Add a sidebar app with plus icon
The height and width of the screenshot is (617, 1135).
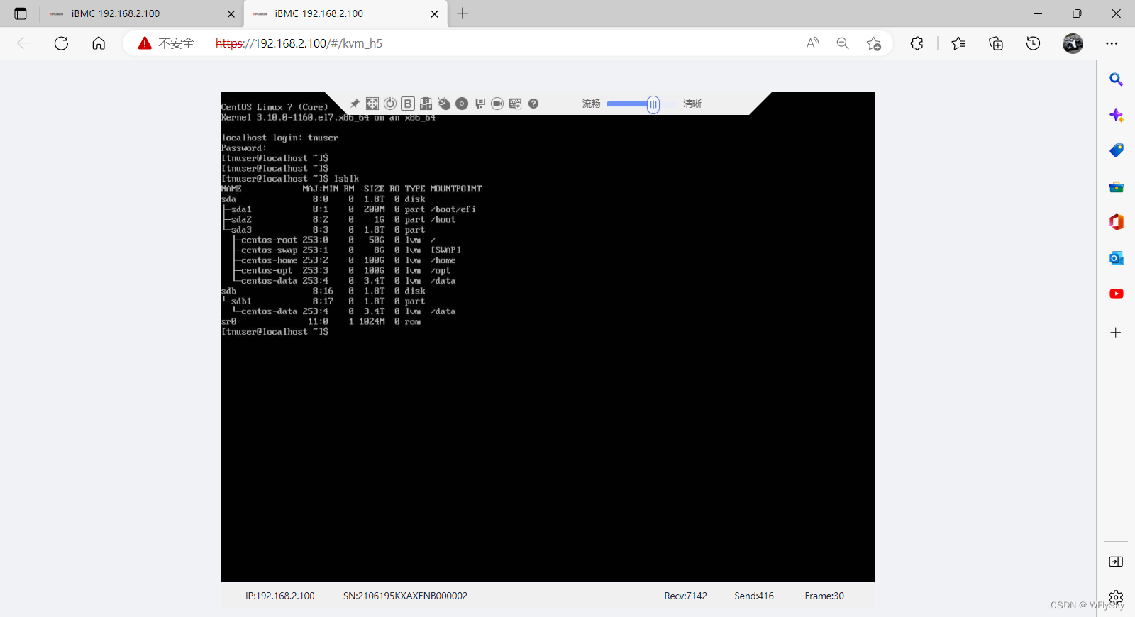coord(1116,333)
